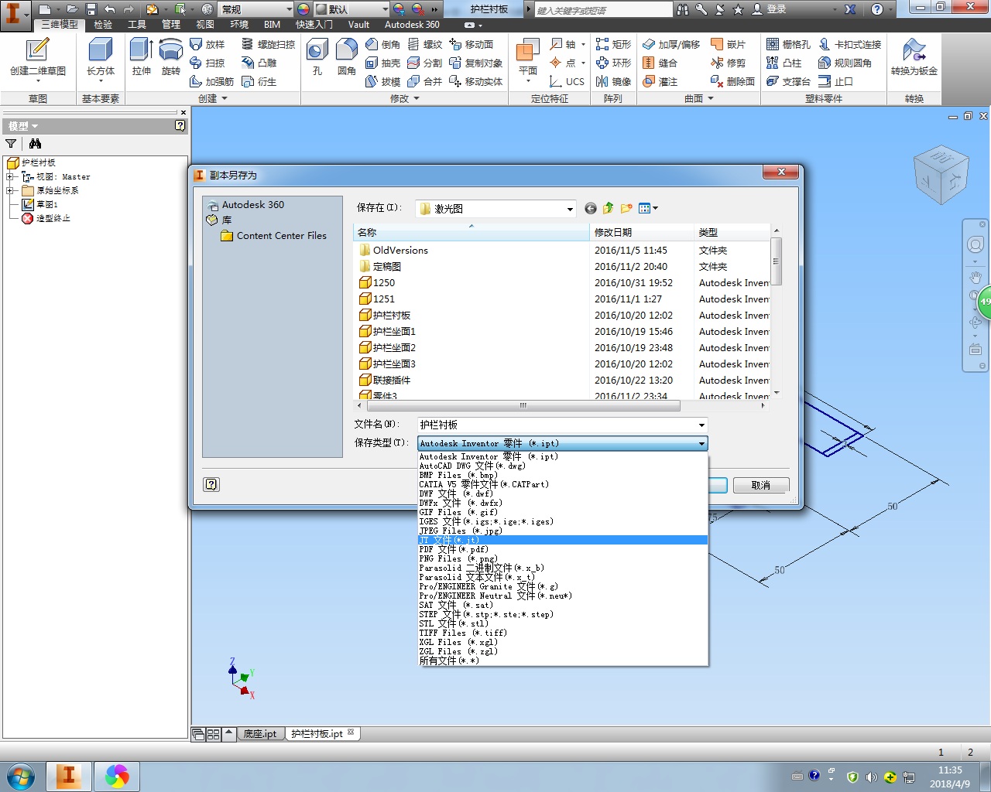Select the Chamfer (倒角) tool
The height and width of the screenshot is (792, 991).
[x=382, y=44]
